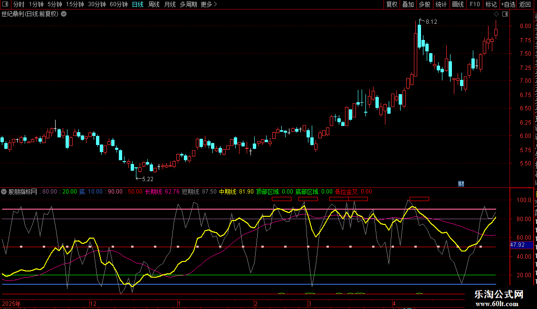Open the 画线 drawing tools
The width and height of the screenshot is (537, 309).
[x=458, y=4]
